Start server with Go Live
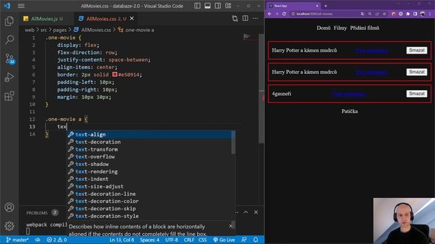 tap(224, 240)
